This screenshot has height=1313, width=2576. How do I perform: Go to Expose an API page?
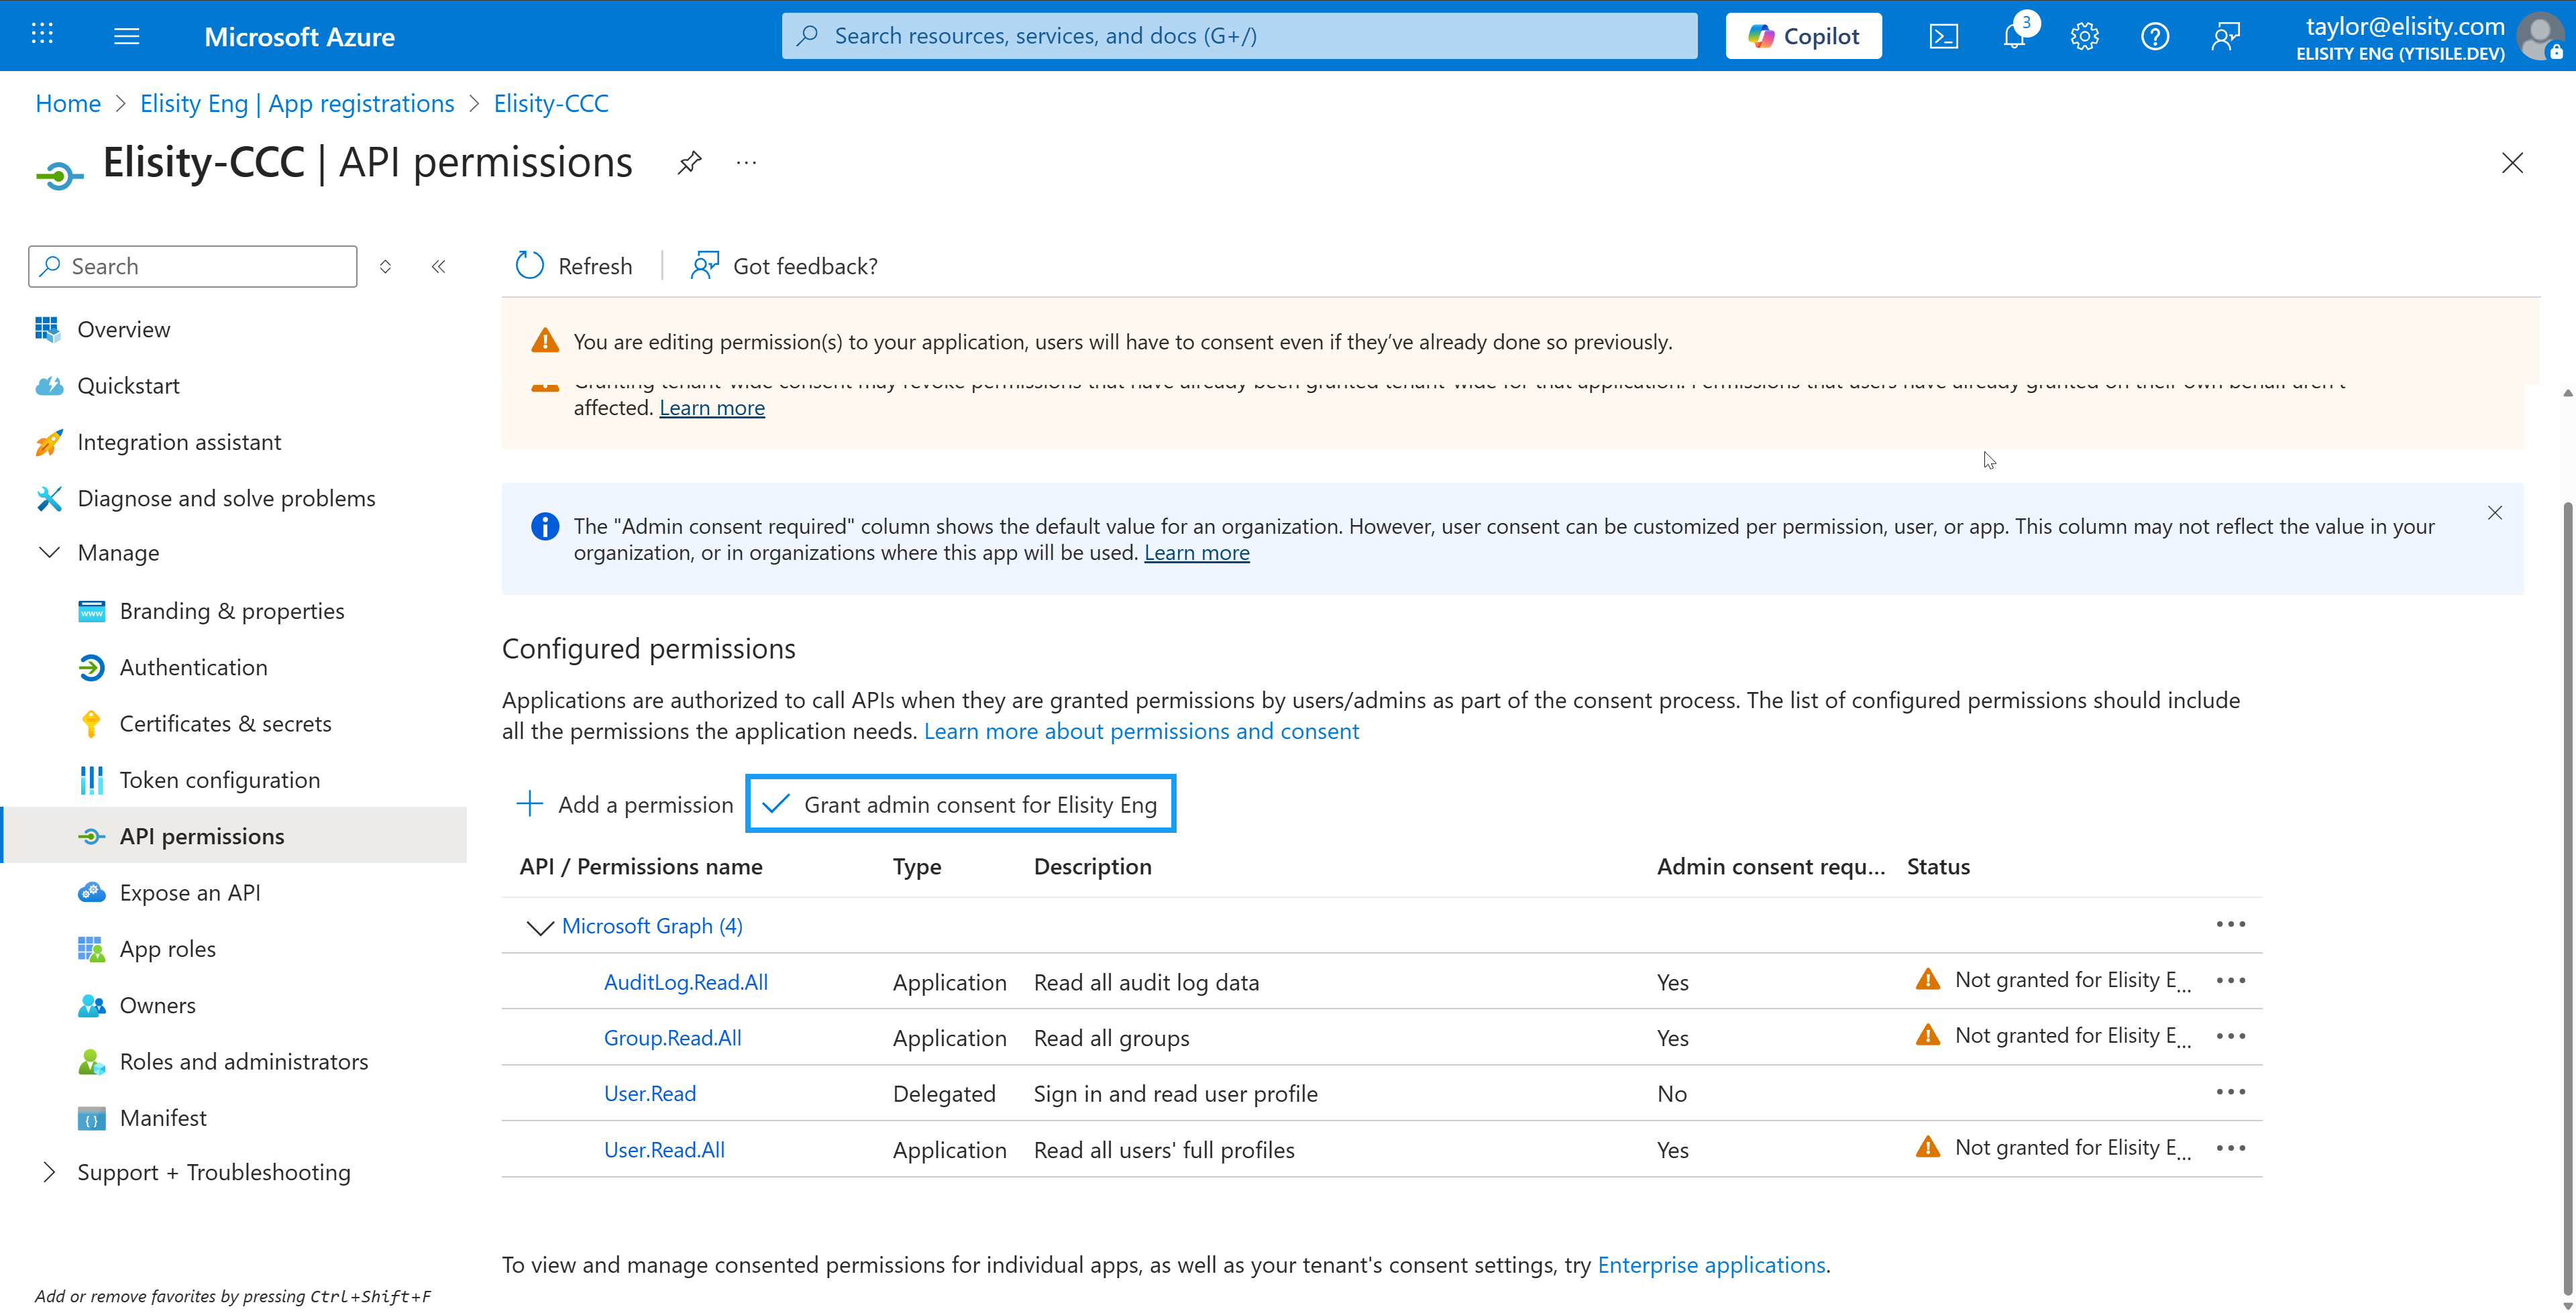click(x=190, y=893)
